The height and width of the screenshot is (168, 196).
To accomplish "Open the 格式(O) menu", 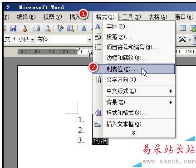I will pyautogui.click(x=105, y=17).
